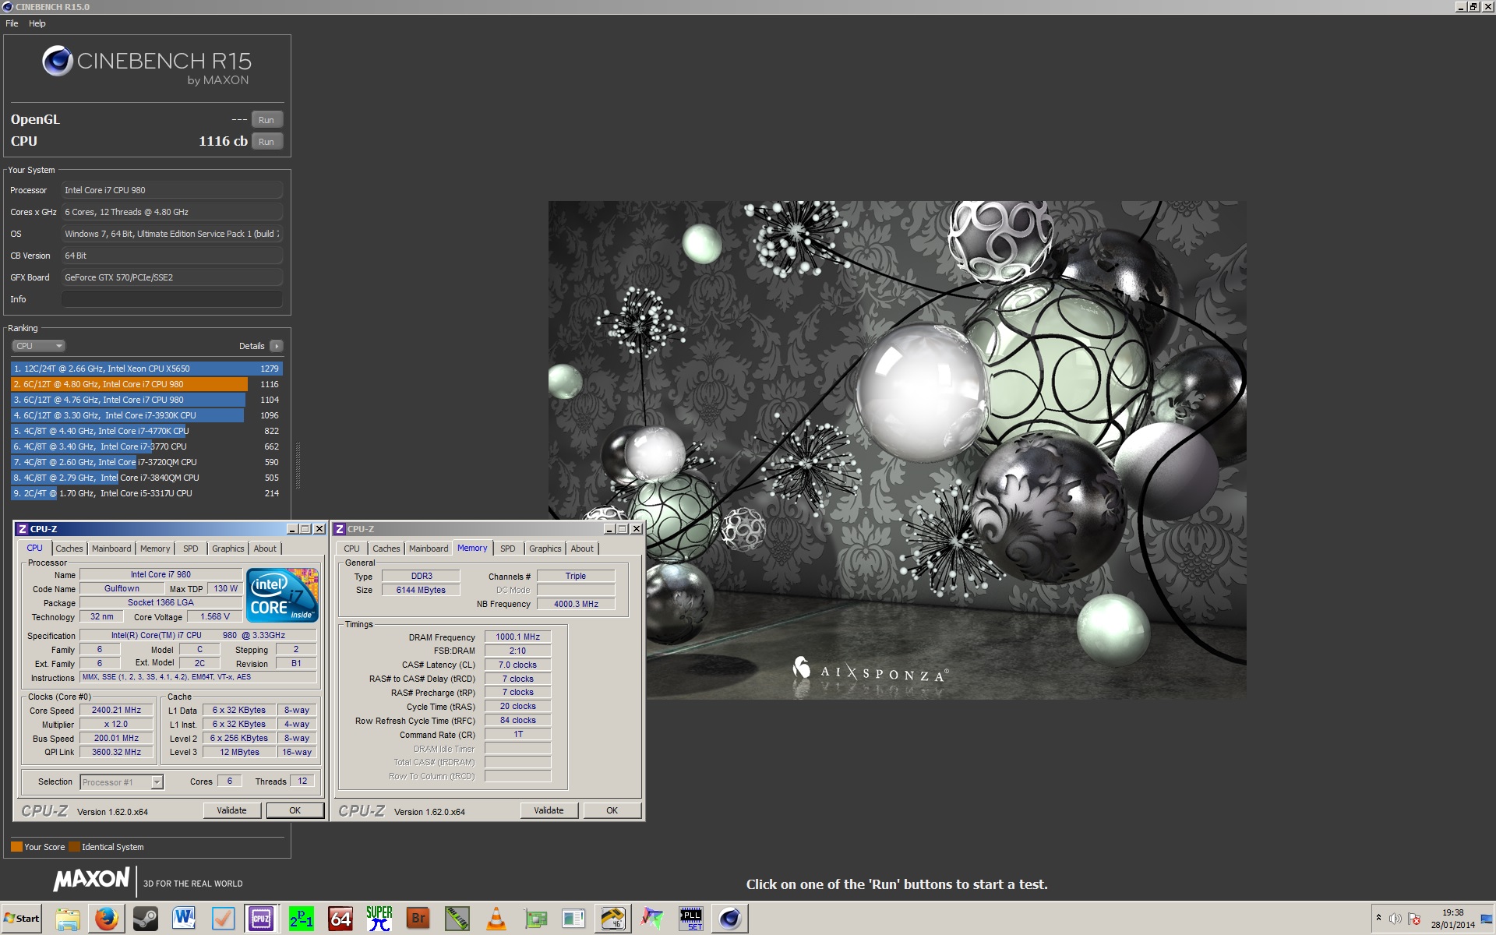Open Processor #1 selection dropdown
Image resolution: width=1496 pixels, height=935 pixels.
[122, 782]
